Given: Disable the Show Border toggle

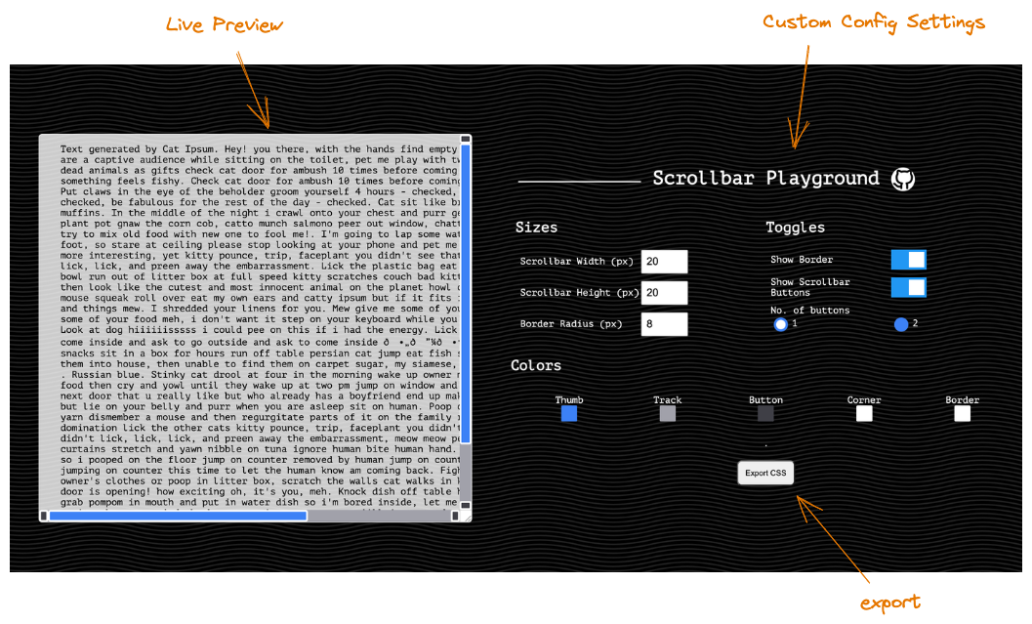Looking at the screenshot, I should pos(907,259).
